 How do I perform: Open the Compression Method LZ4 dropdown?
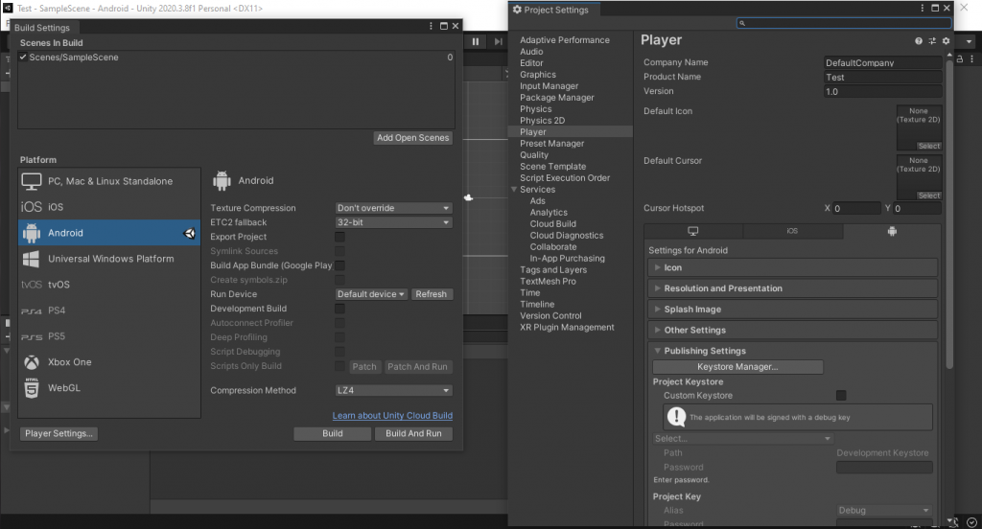pos(393,390)
